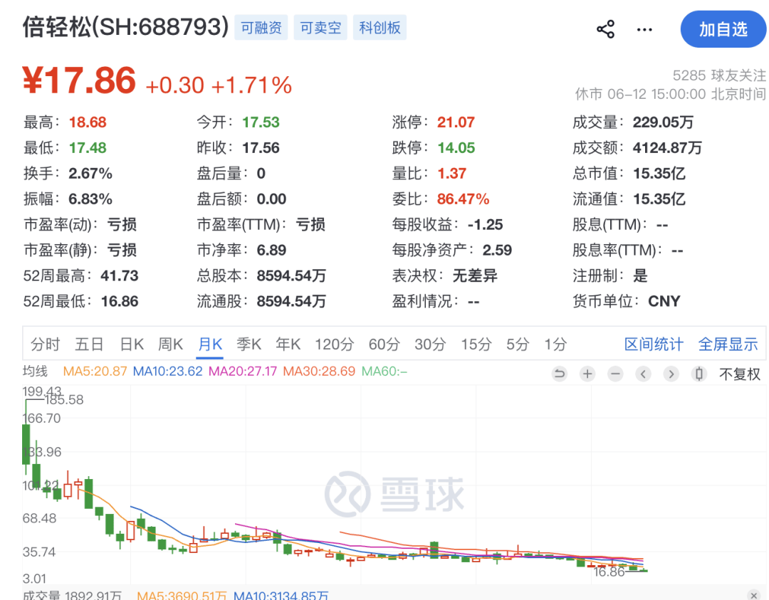Click 全屏显示 fullscreen link

pos(728,344)
